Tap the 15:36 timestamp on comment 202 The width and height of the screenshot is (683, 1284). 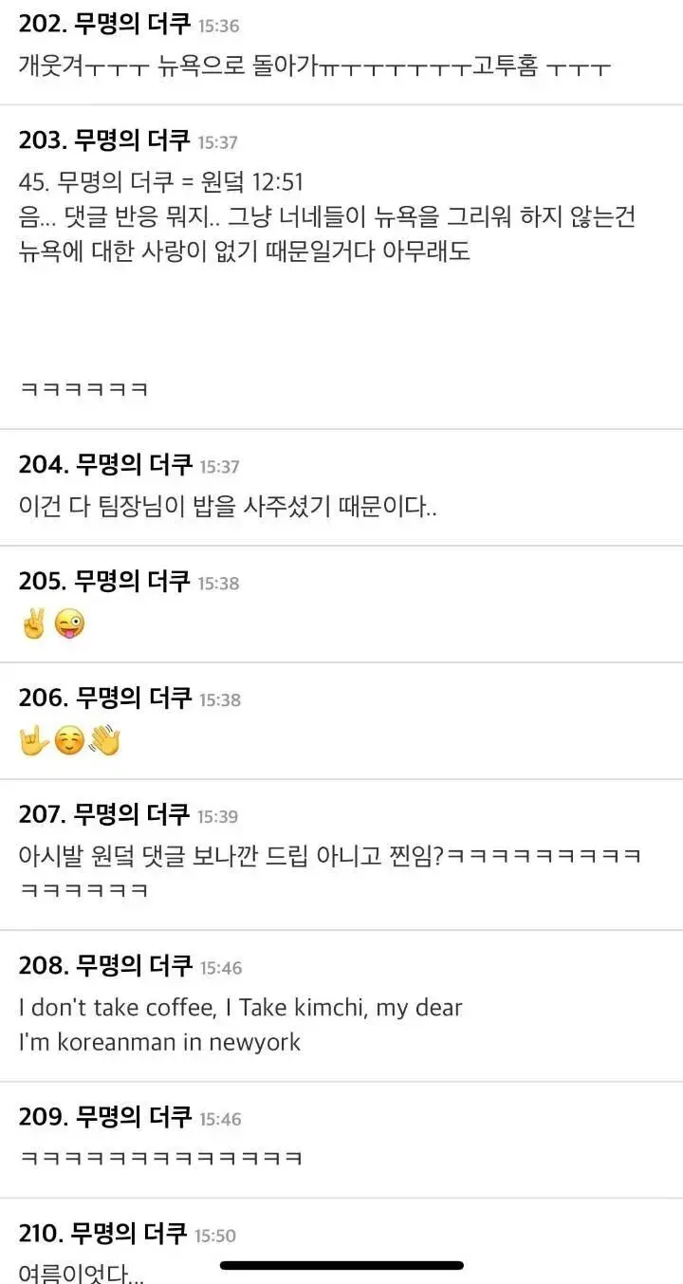pyautogui.click(x=220, y=27)
